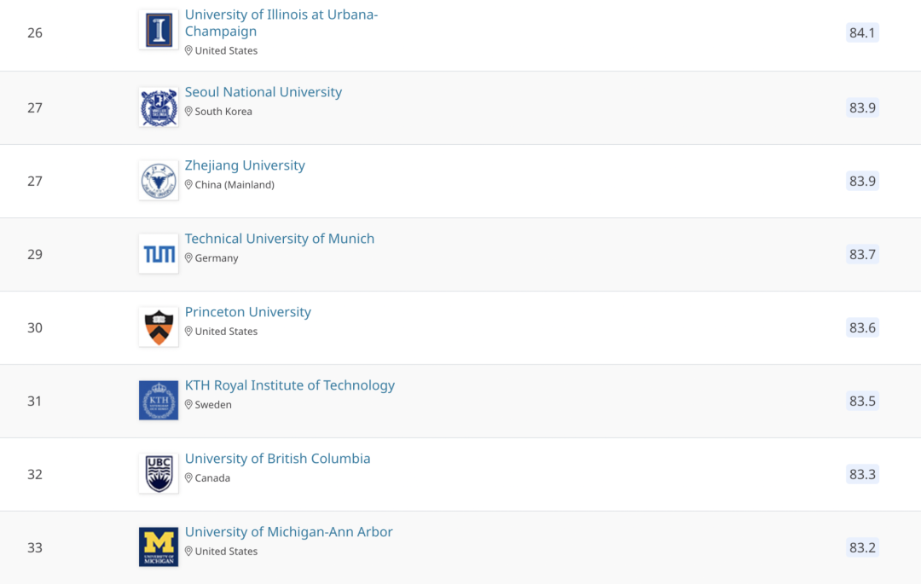Open KTH Royal Institute of Technology link

[x=290, y=385]
